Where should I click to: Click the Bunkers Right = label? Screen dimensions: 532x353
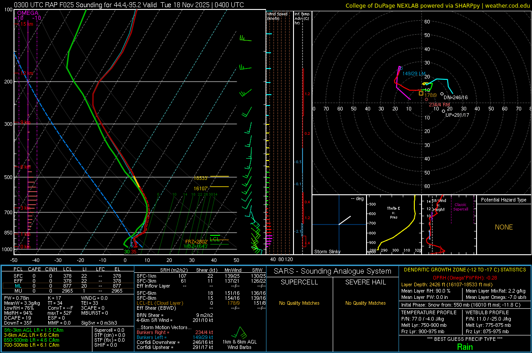click(153, 333)
